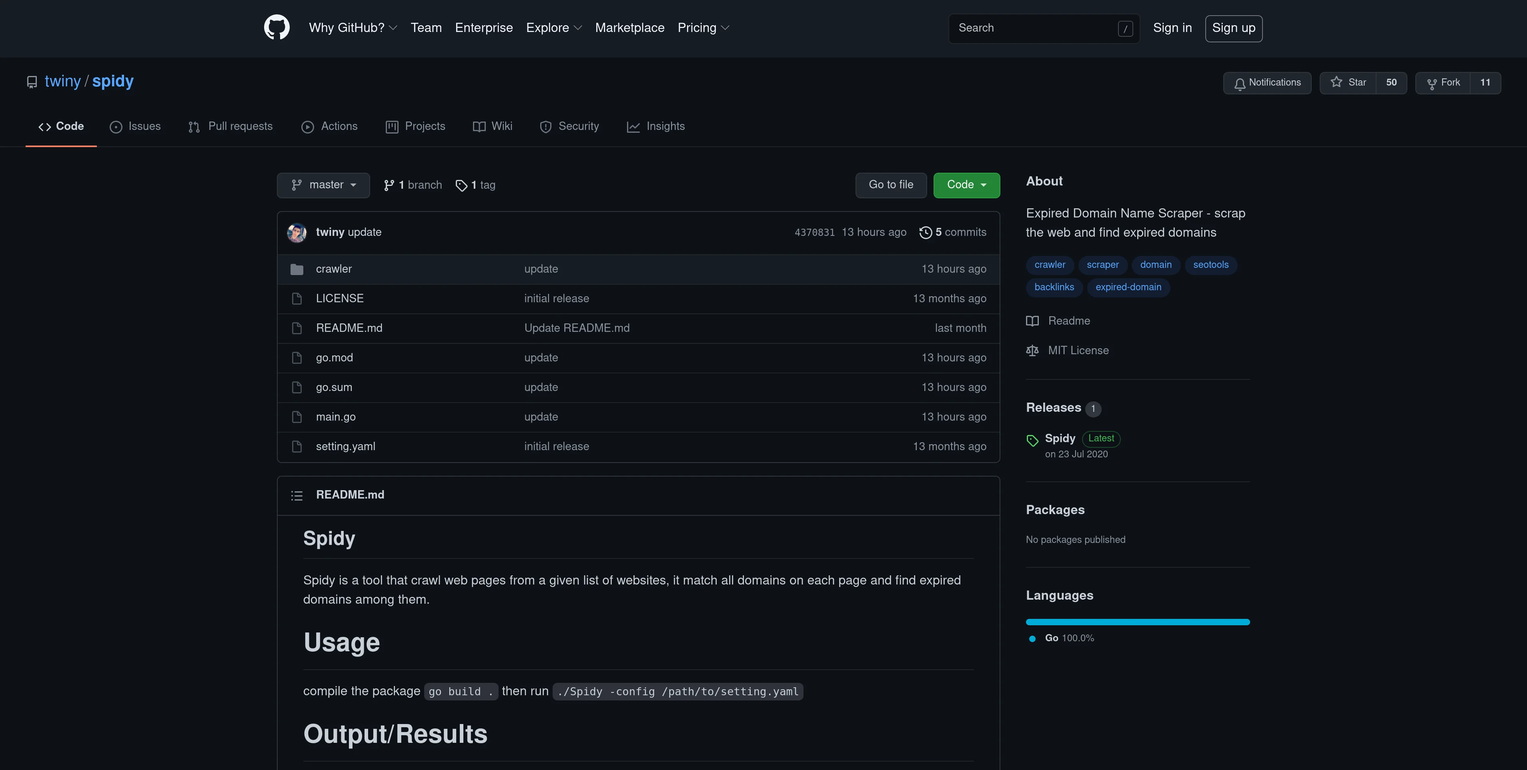
Task: Toggle the README table of contents list
Action: pos(297,495)
